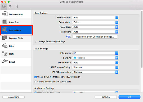Screen dimensions: 143x102
Task: Select E-mail in sidebar
Action: (16, 62)
